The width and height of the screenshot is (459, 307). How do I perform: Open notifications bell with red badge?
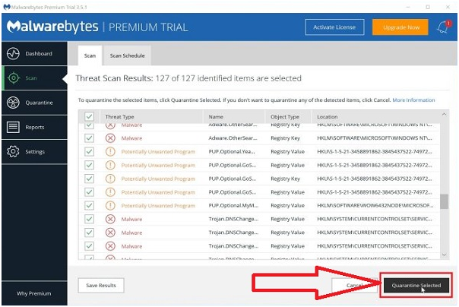point(444,27)
